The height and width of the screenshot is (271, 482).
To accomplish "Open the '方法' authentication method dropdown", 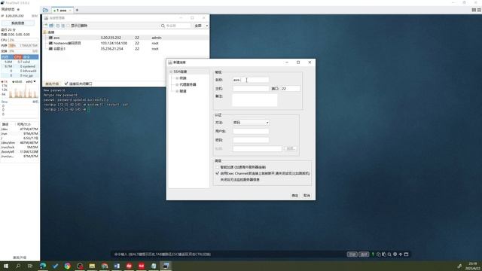I will (x=251, y=123).
